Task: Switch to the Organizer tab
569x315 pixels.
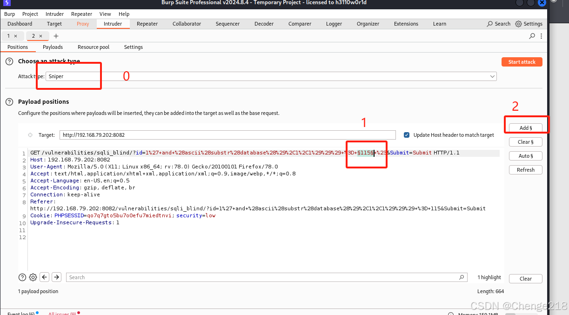Action: [368, 24]
